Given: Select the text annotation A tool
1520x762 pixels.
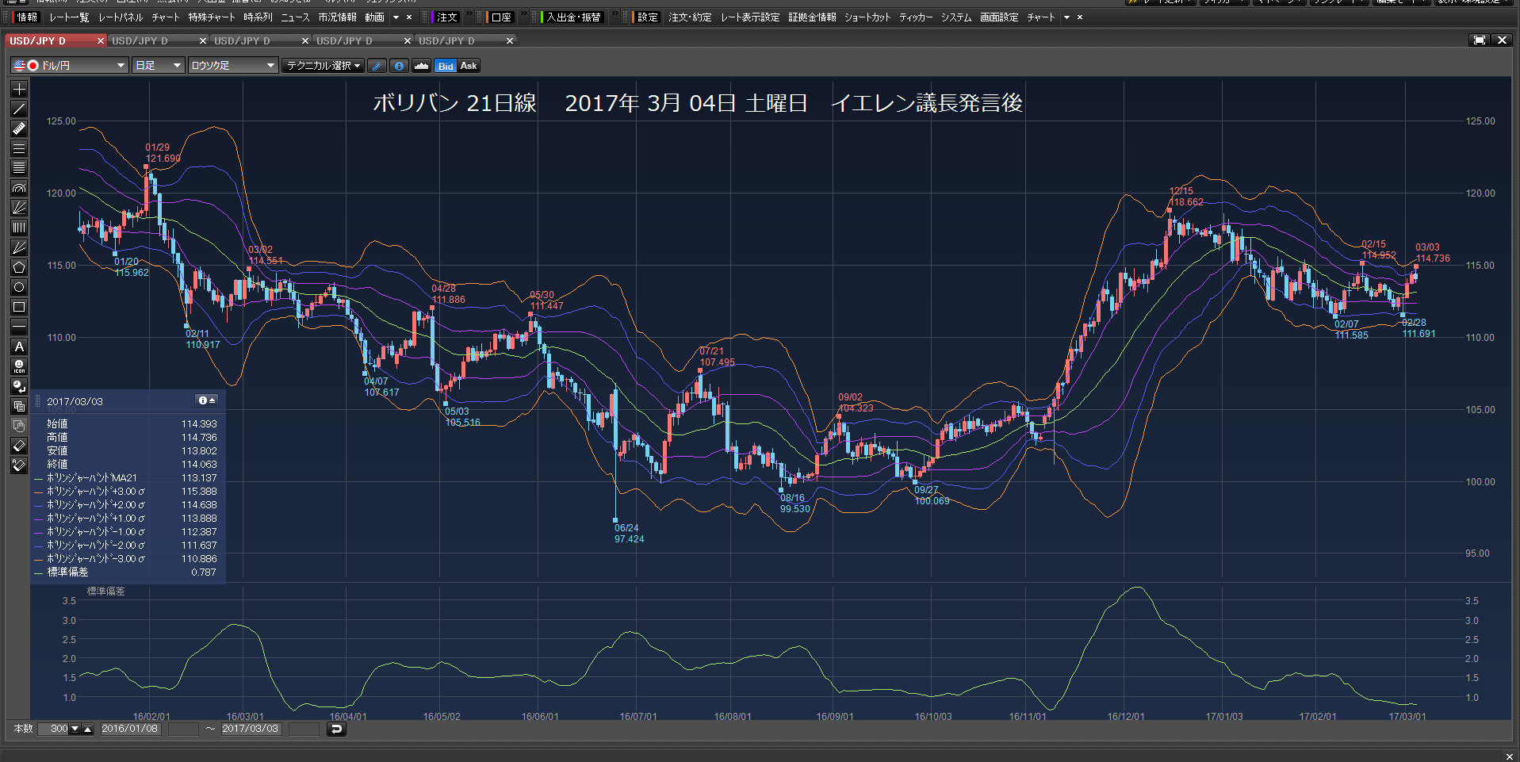Looking at the screenshot, I should (19, 347).
